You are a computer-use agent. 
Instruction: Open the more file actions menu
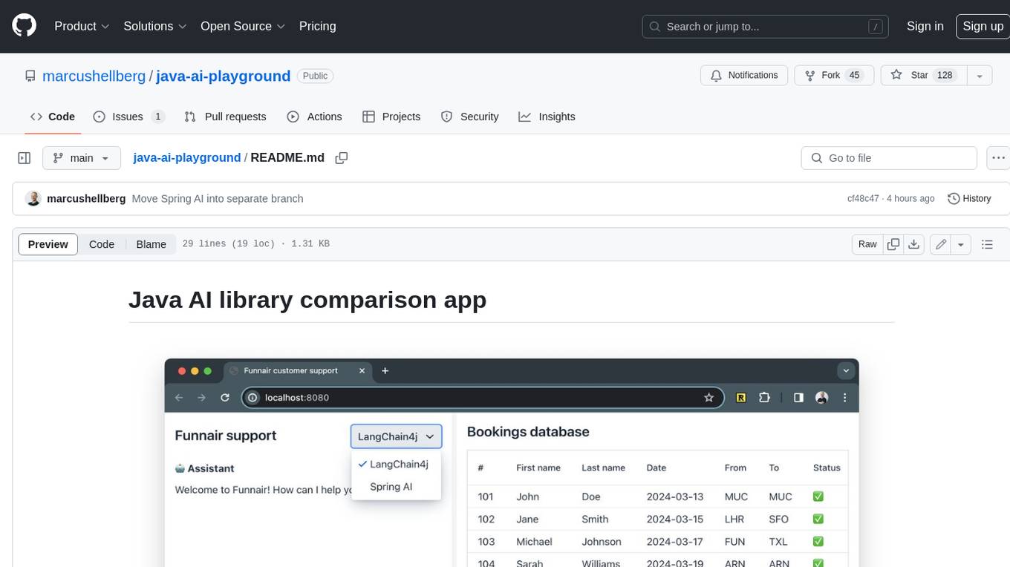998,158
